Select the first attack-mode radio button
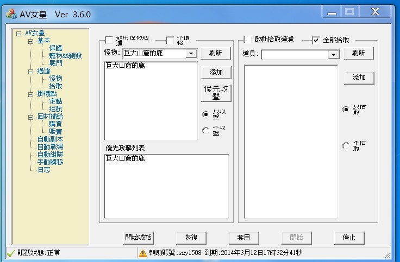Image resolution: width=400 pixels, height=262 pixels. point(205,114)
